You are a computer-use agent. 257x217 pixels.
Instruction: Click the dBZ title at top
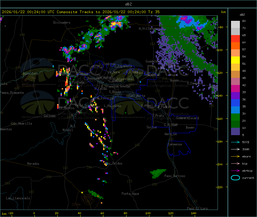128,4
